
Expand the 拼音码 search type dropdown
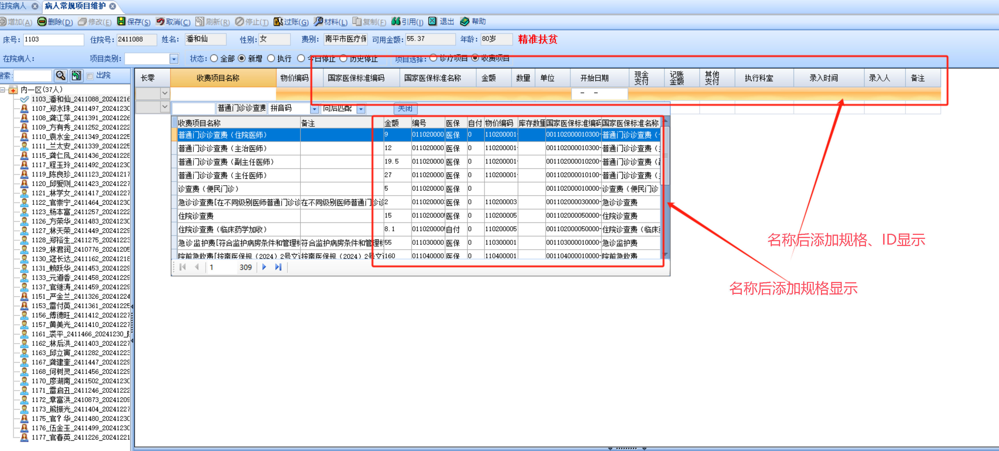315,109
